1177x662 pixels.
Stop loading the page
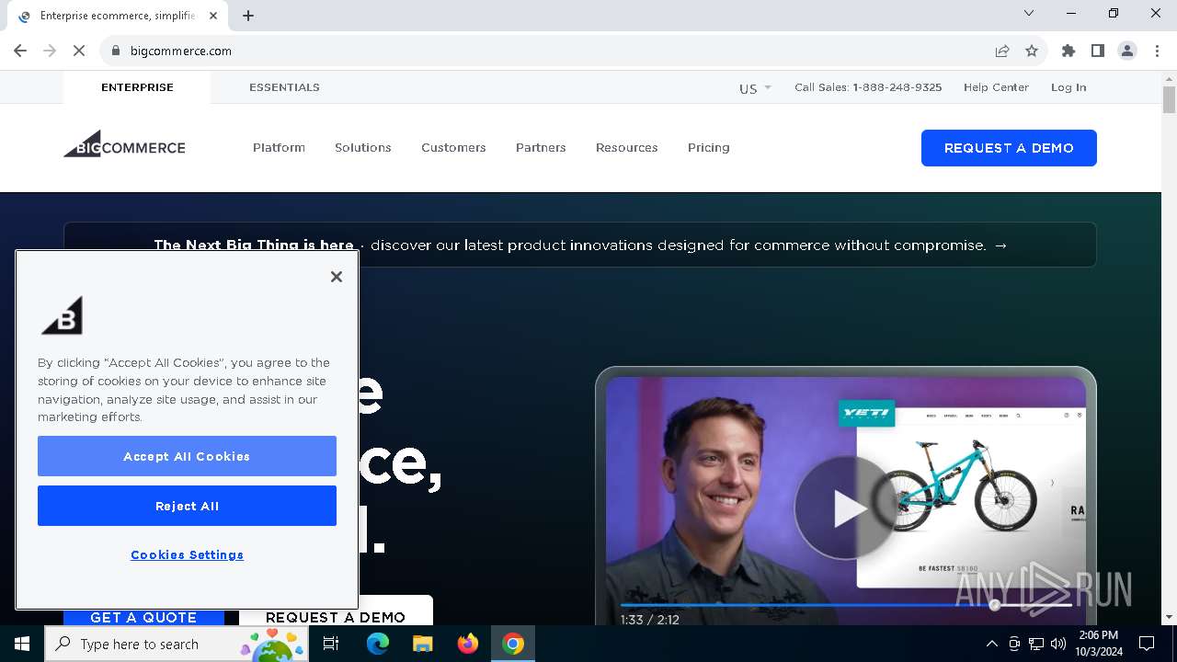(79, 51)
